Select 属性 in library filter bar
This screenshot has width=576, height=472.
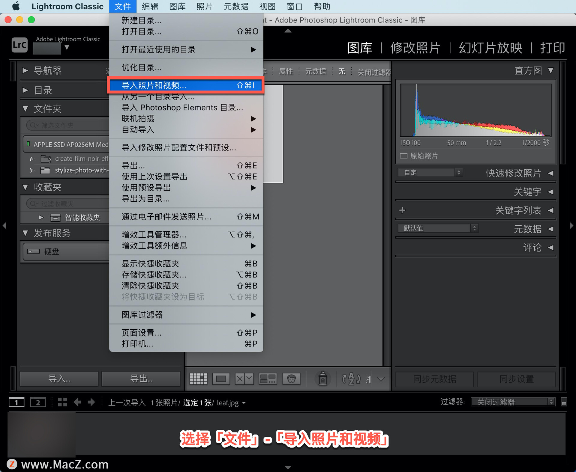click(286, 71)
